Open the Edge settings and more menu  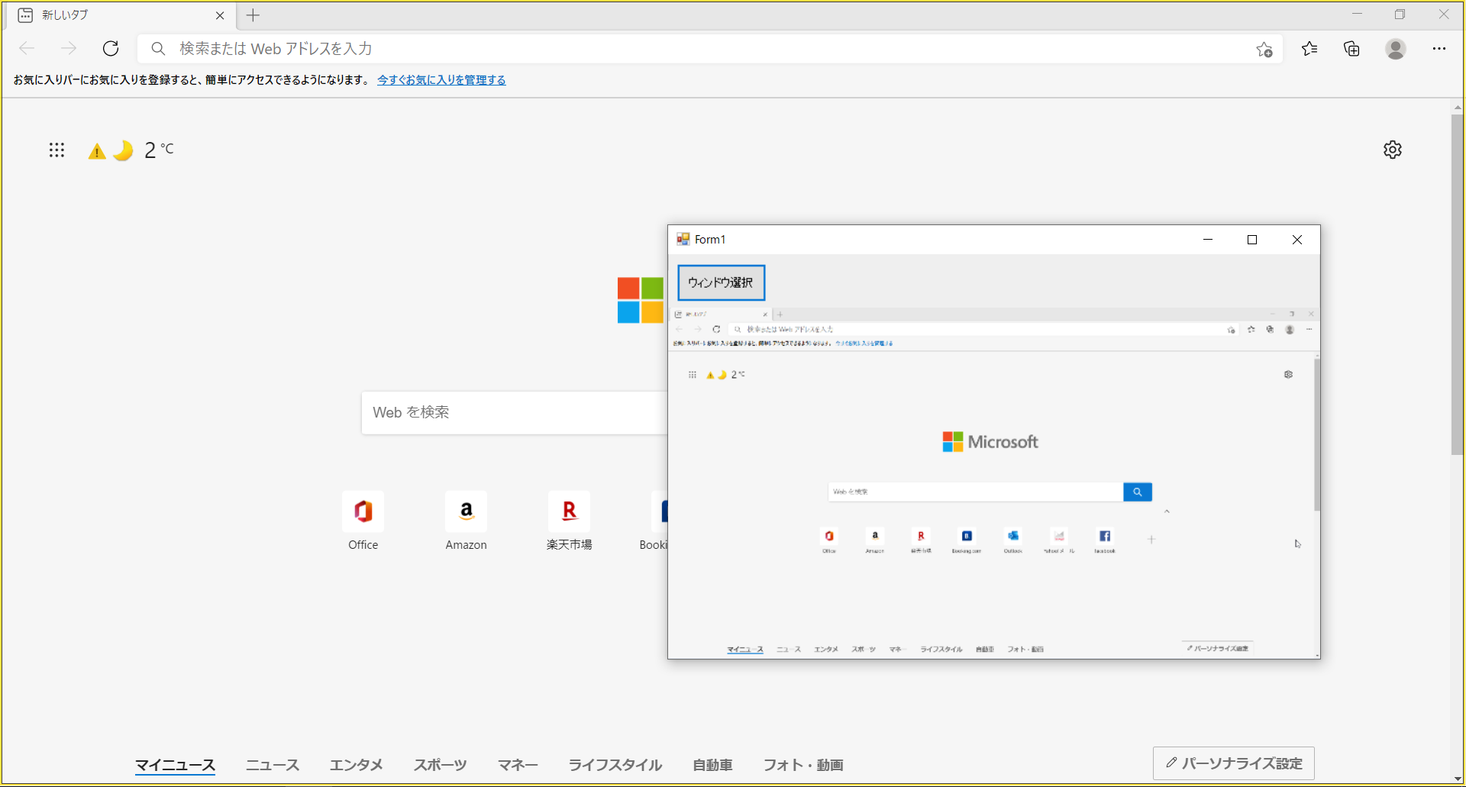[1439, 49]
